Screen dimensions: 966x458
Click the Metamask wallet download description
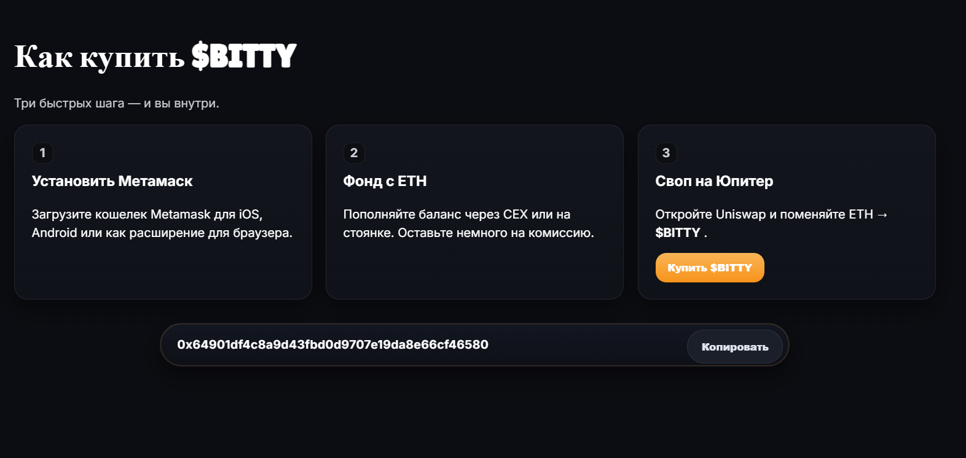(x=162, y=223)
